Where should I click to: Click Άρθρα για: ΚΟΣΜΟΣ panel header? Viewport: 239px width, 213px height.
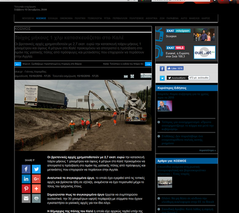(186, 161)
